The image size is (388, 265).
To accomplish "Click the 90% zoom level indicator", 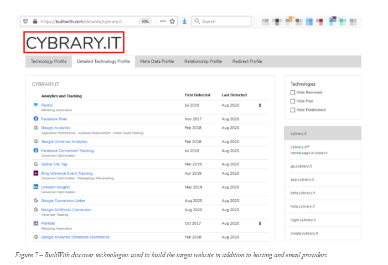I will click(145, 22).
